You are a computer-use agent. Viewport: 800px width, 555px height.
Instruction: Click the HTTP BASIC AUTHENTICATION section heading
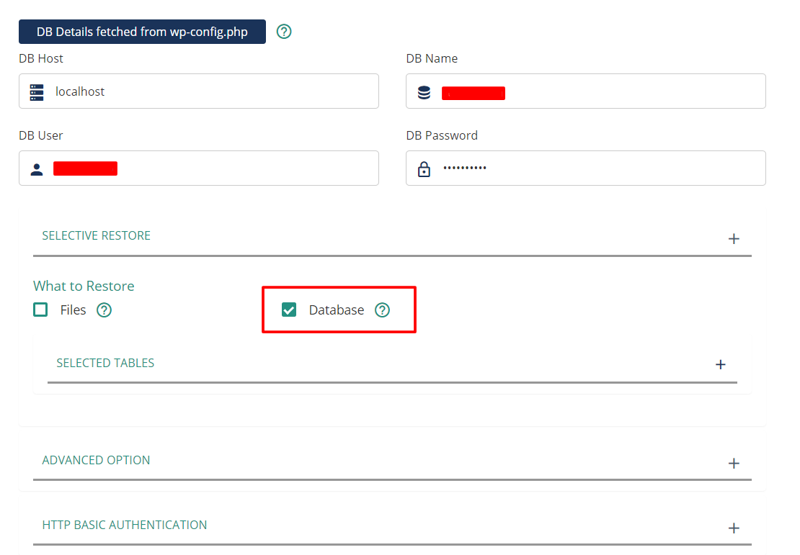click(x=125, y=525)
